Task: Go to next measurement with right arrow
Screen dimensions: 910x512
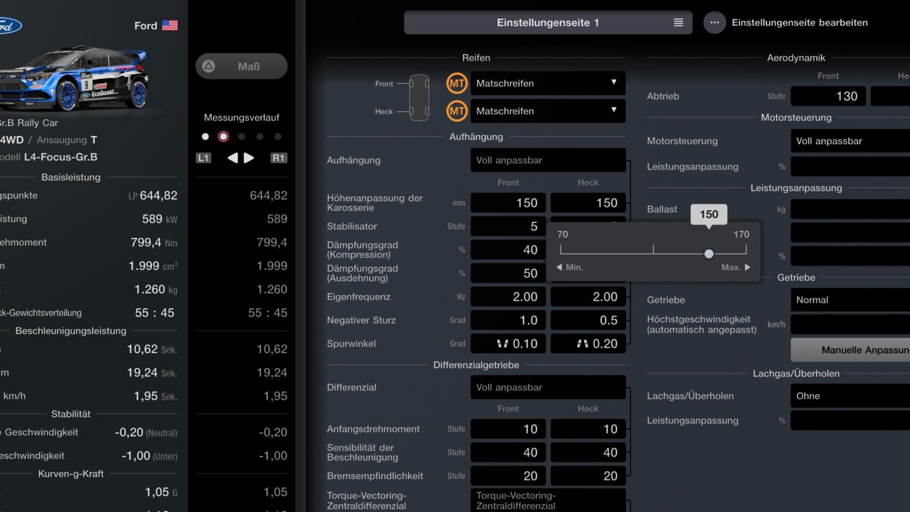Action: (x=249, y=158)
